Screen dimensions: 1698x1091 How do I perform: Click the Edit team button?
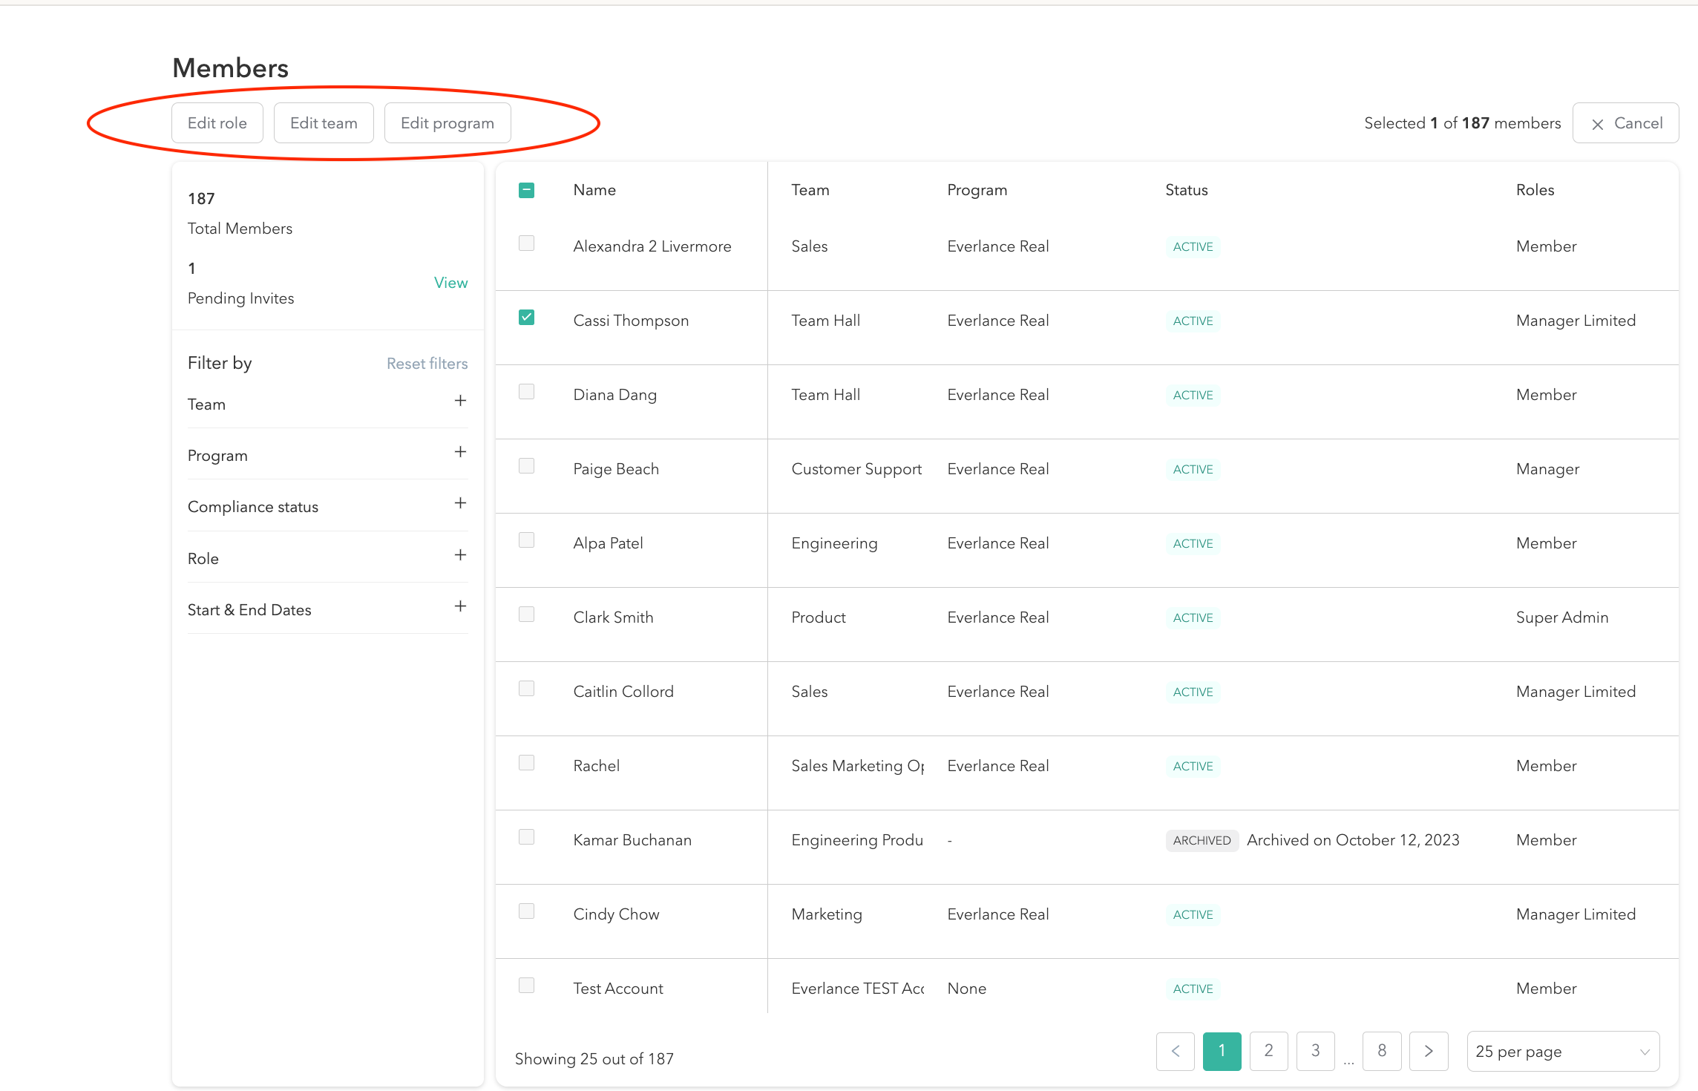pos(324,123)
